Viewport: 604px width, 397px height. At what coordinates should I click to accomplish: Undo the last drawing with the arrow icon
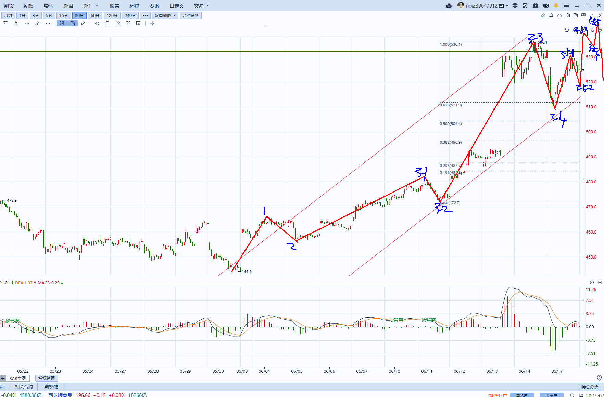click(567, 30)
